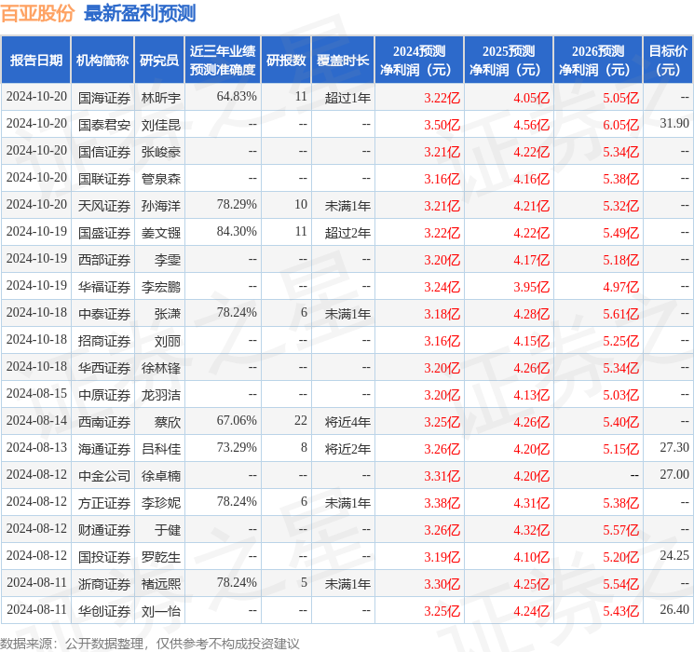This screenshot has width=694, height=652.
Task: Click target price 24.25
Action: [674, 555]
